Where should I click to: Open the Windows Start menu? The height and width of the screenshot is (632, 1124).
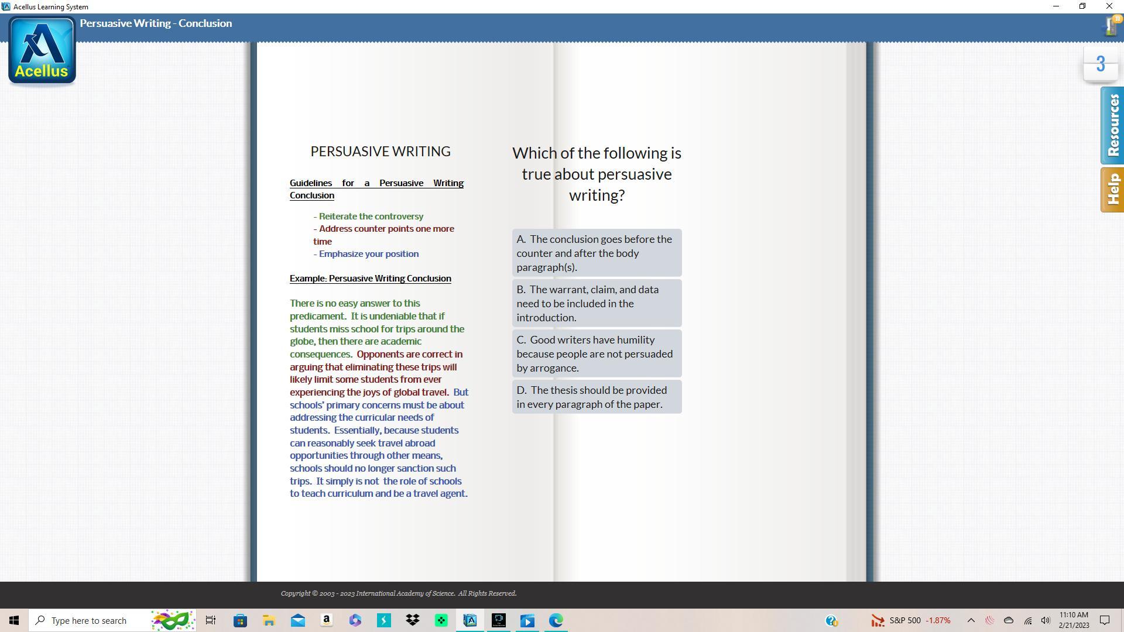tap(13, 620)
